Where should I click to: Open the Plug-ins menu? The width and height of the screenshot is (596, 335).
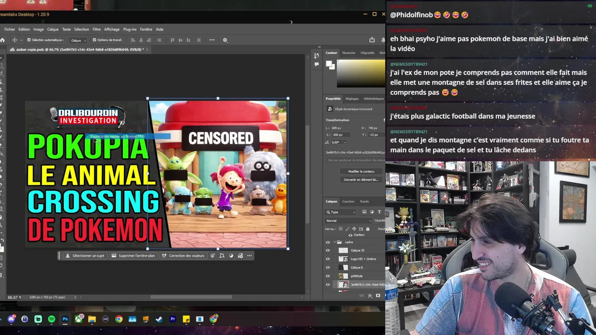pos(129,29)
